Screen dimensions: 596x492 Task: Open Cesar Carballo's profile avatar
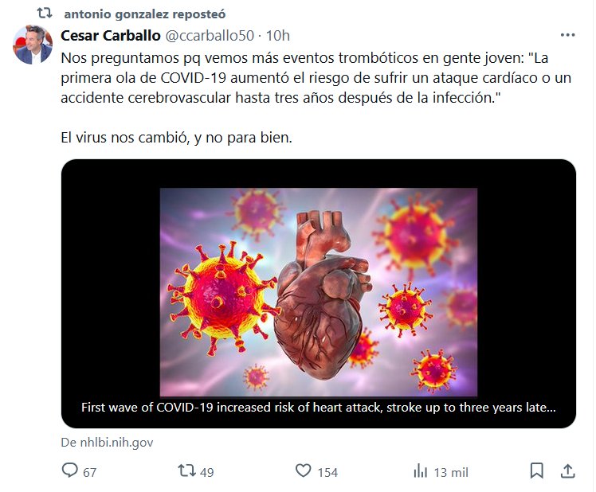[x=33, y=45]
